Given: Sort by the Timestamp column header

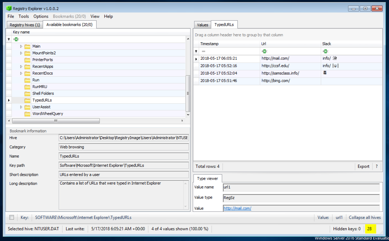Looking at the screenshot, I should 229,44.
